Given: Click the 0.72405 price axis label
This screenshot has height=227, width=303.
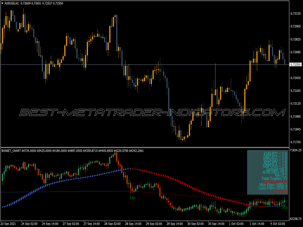Looking at the screenshot, I should (x=296, y=78).
